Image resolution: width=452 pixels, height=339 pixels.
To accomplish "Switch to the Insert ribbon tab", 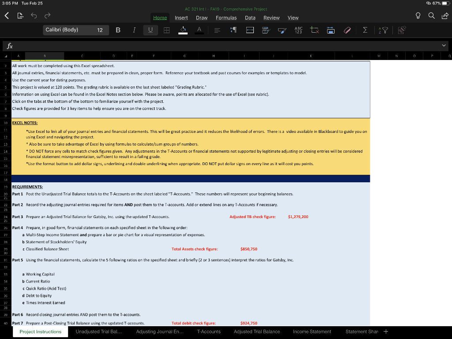I will (182, 18).
